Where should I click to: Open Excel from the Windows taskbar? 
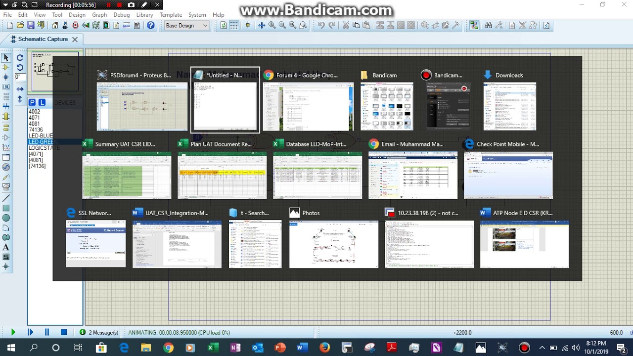(x=213, y=348)
